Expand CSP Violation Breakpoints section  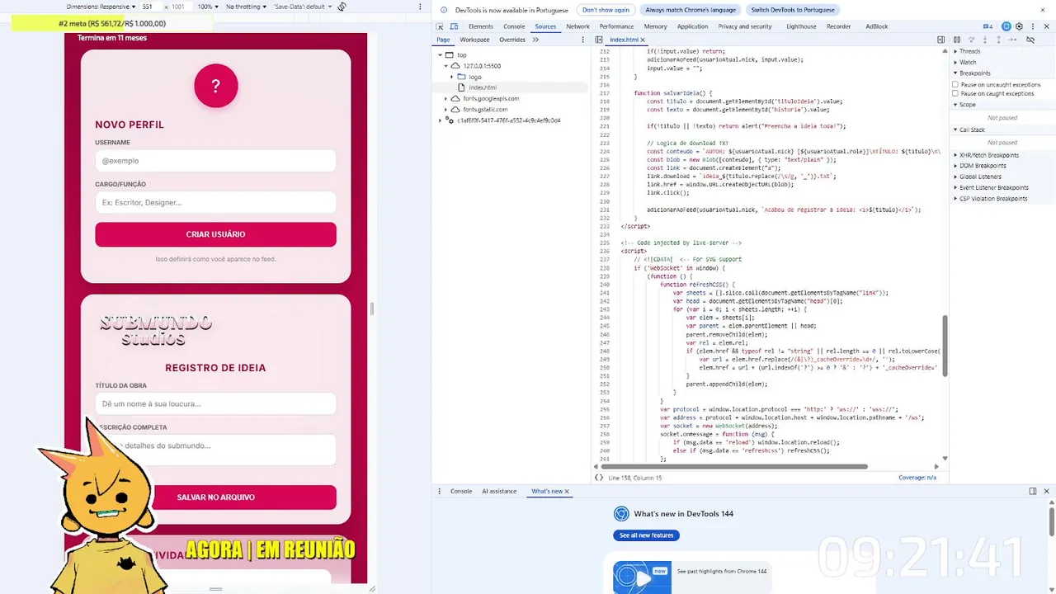pyautogui.click(x=993, y=199)
